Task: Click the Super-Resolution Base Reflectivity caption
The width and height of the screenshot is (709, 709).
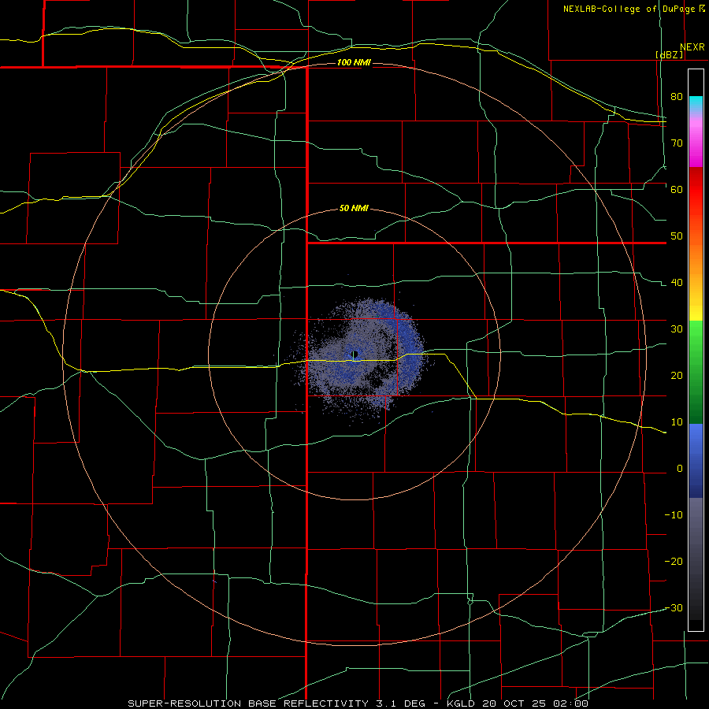Action: (x=358, y=703)
